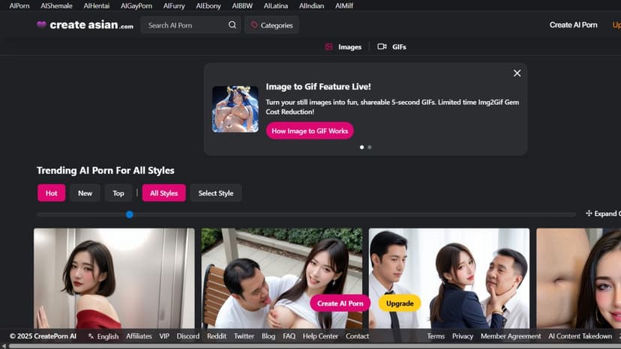The height and width of the screenshot is (349, 621).
Task: Toggle the New filter
Action: point(85,193)
